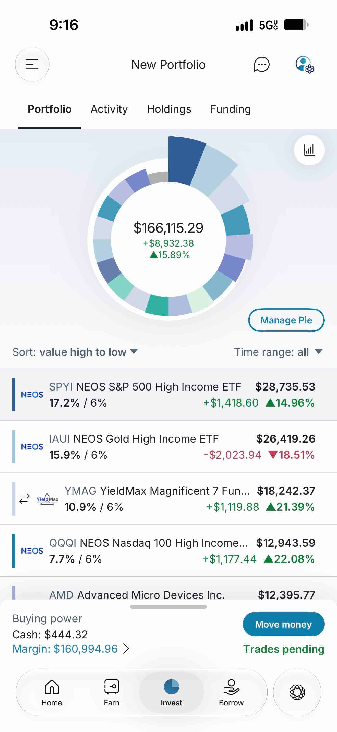Image resolution: width=337 pixels, height=732 pixels.
Task: Open the Funding tab
Action: 231,109
